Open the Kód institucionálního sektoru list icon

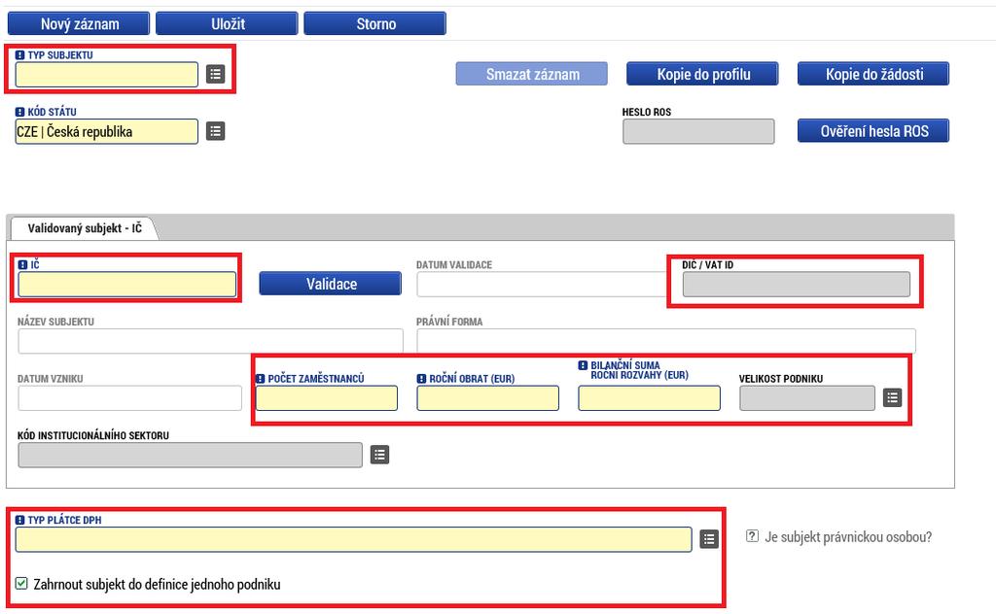(380, 455)
